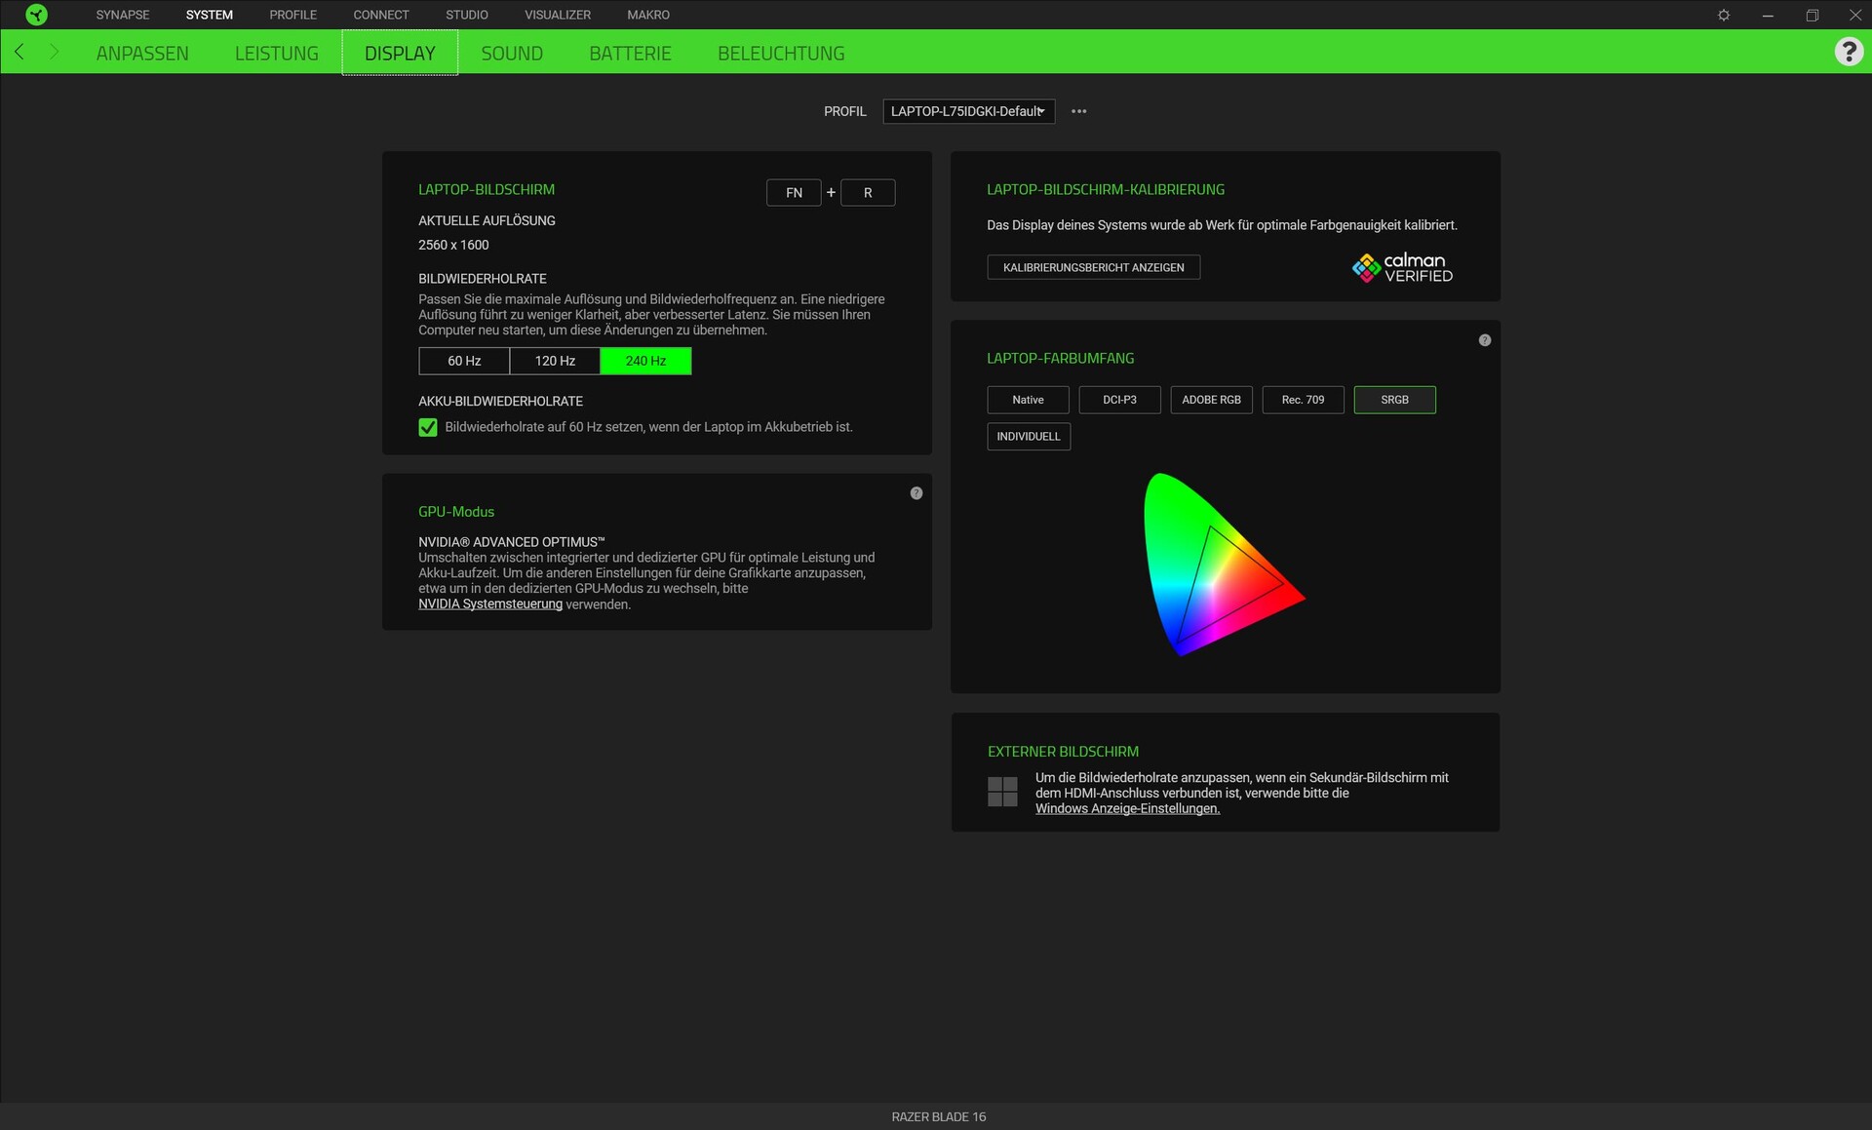Open NVIDIA Systemsteuerung link
This screenshot has width=1872, height=1130.
click(490, 604)
